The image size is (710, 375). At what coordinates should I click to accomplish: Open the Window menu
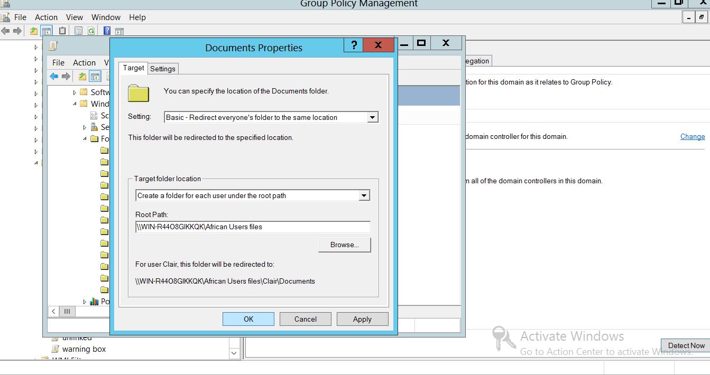pyautogui.click(x=106, y=17)
